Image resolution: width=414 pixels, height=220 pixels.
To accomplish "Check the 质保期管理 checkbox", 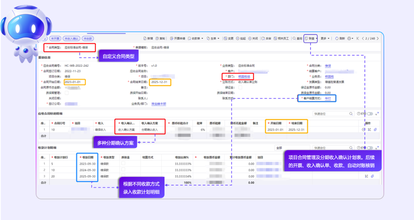I will point(67,93).
